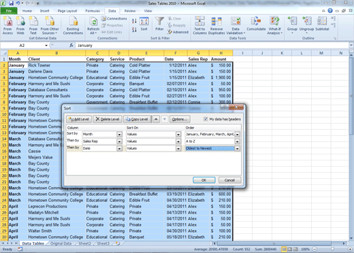Toggle My data has headers checkbox
This screenshot has width=354, height=253.
click(x=206, y=119)
